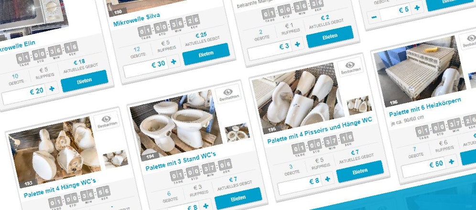
Task: Open Palette mit 6 Heizkörpern title link
Action: [425, 108]
